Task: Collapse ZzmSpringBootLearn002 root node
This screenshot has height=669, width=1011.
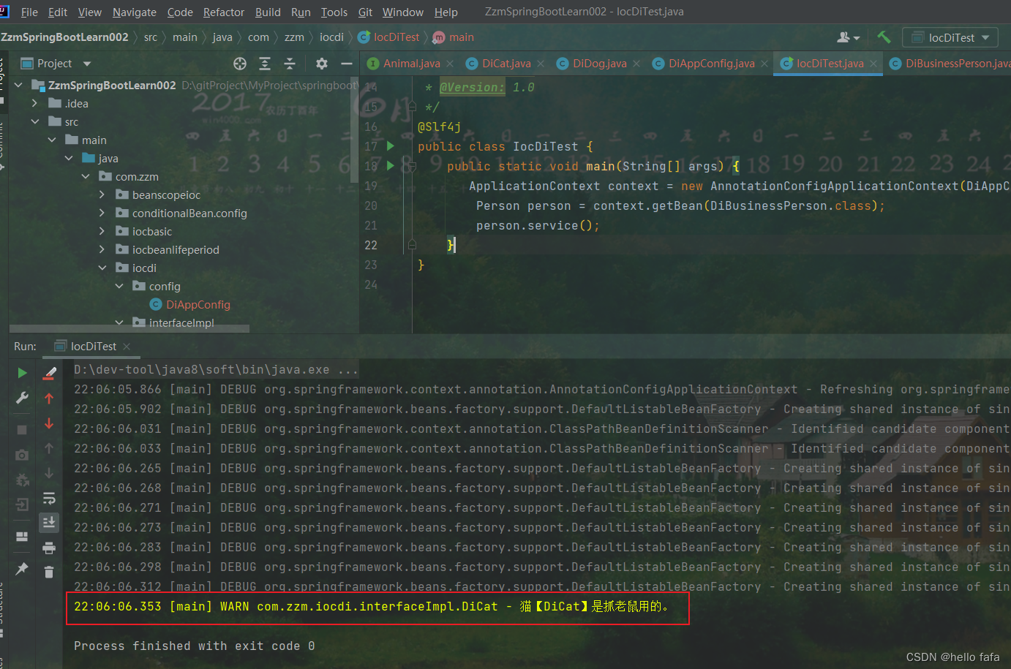Action: [18, 86]
